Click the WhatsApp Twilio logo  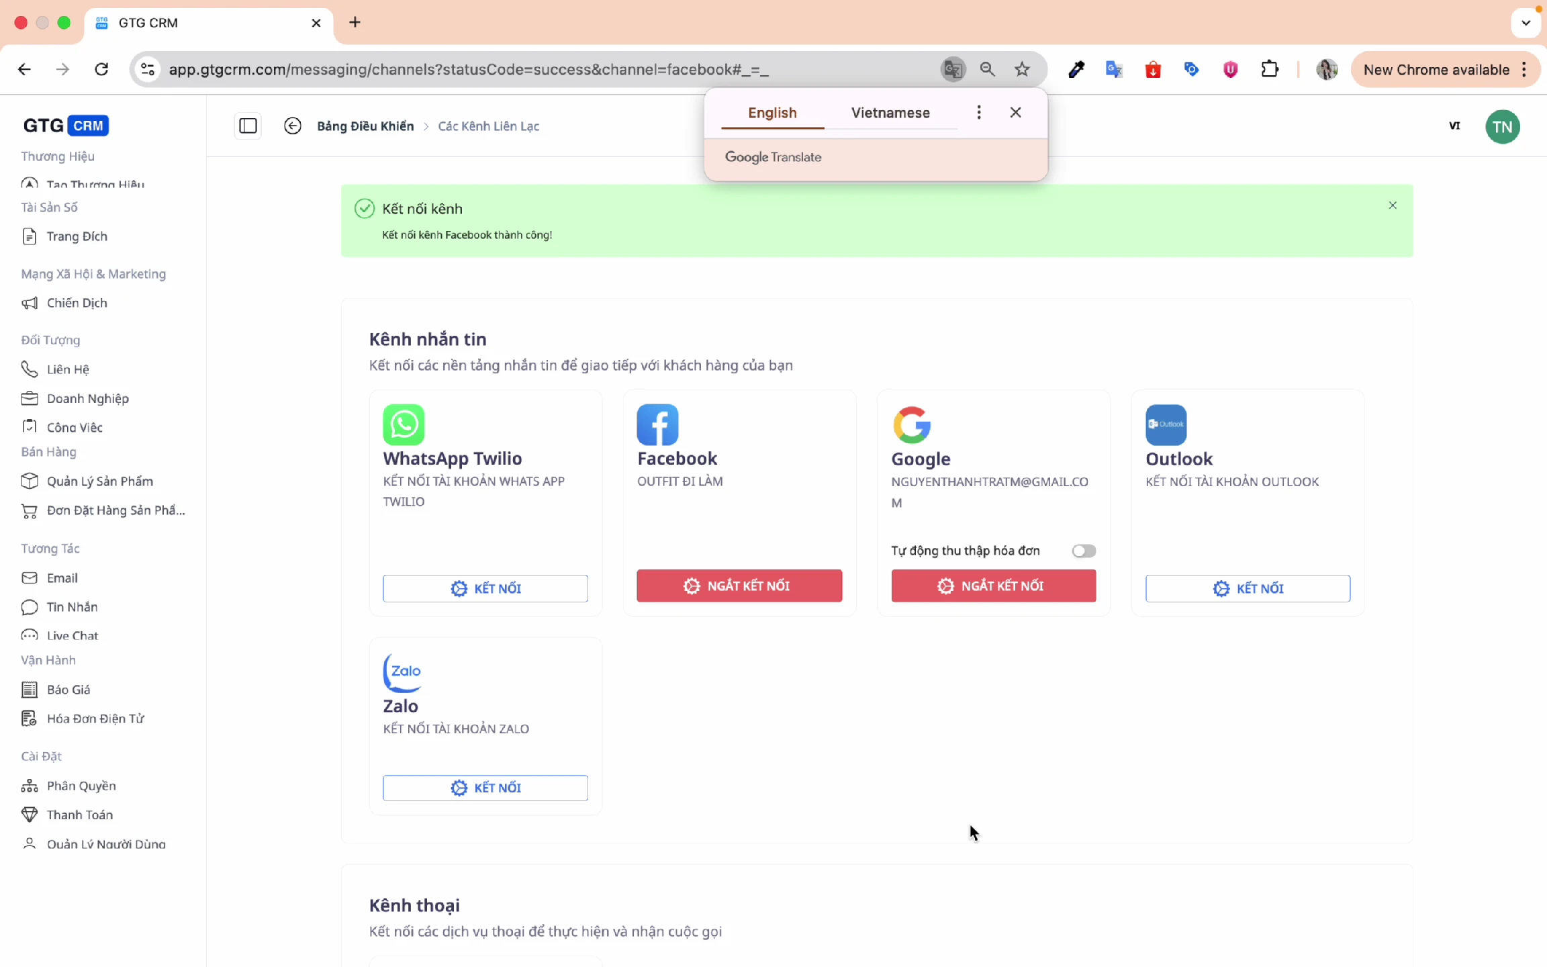click(x=404, y=424)
